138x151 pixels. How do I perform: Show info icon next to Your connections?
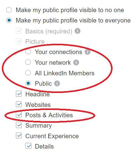(x=87, y=52)
